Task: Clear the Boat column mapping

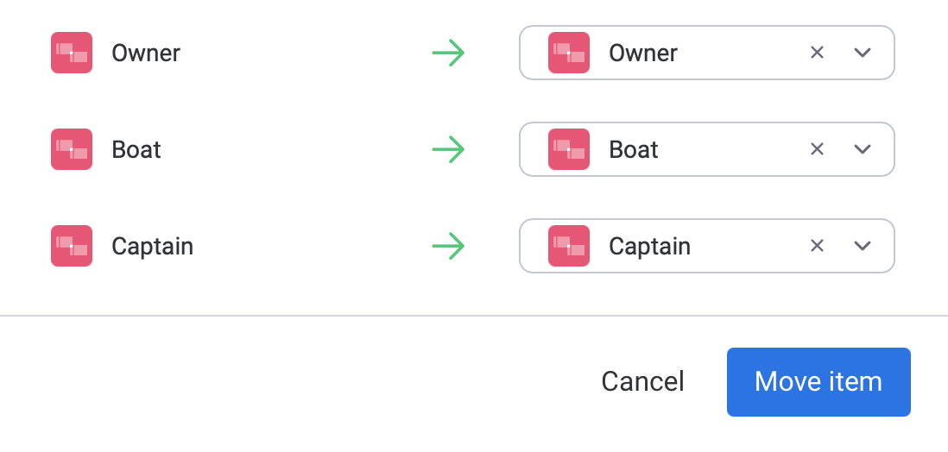Action: pos(817,149)
